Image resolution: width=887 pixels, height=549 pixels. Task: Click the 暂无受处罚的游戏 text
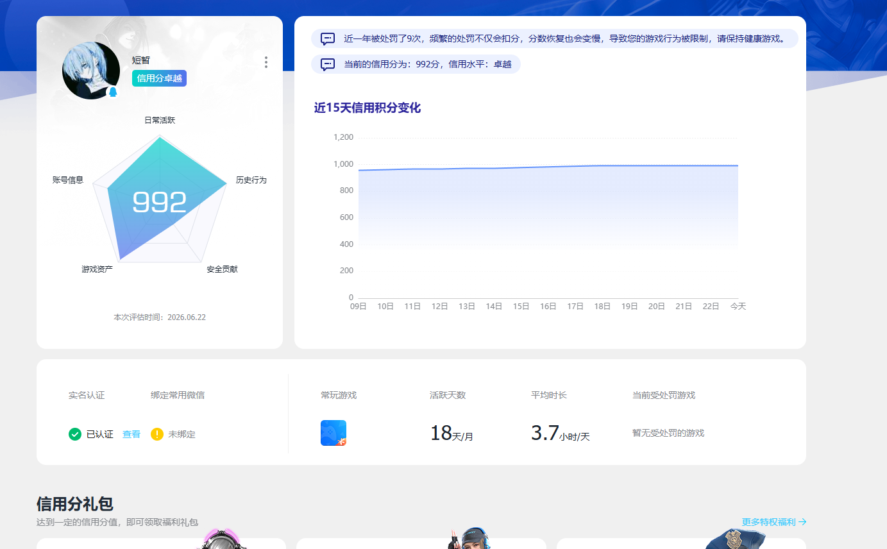(x=668, y=434)
